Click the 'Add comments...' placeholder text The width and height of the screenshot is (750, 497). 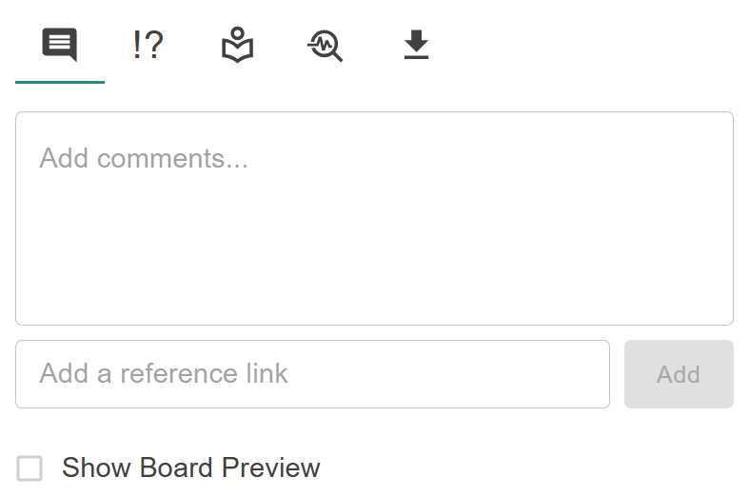(x=144, y=158)
